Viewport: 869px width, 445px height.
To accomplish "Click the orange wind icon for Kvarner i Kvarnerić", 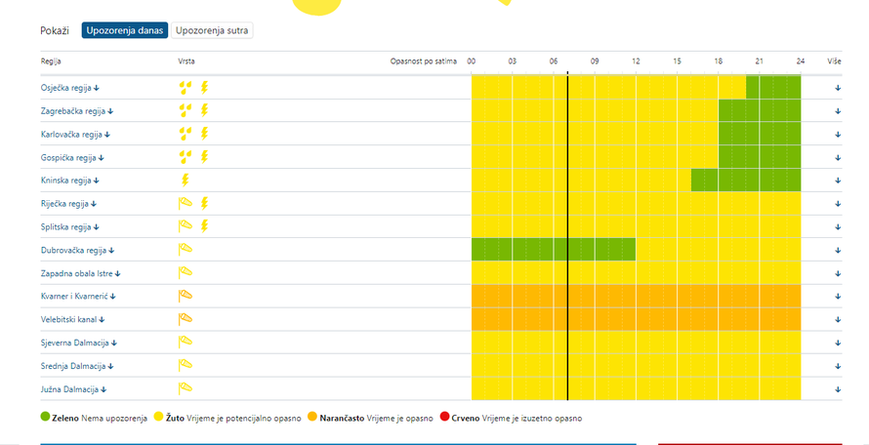I will click(186, 296).
